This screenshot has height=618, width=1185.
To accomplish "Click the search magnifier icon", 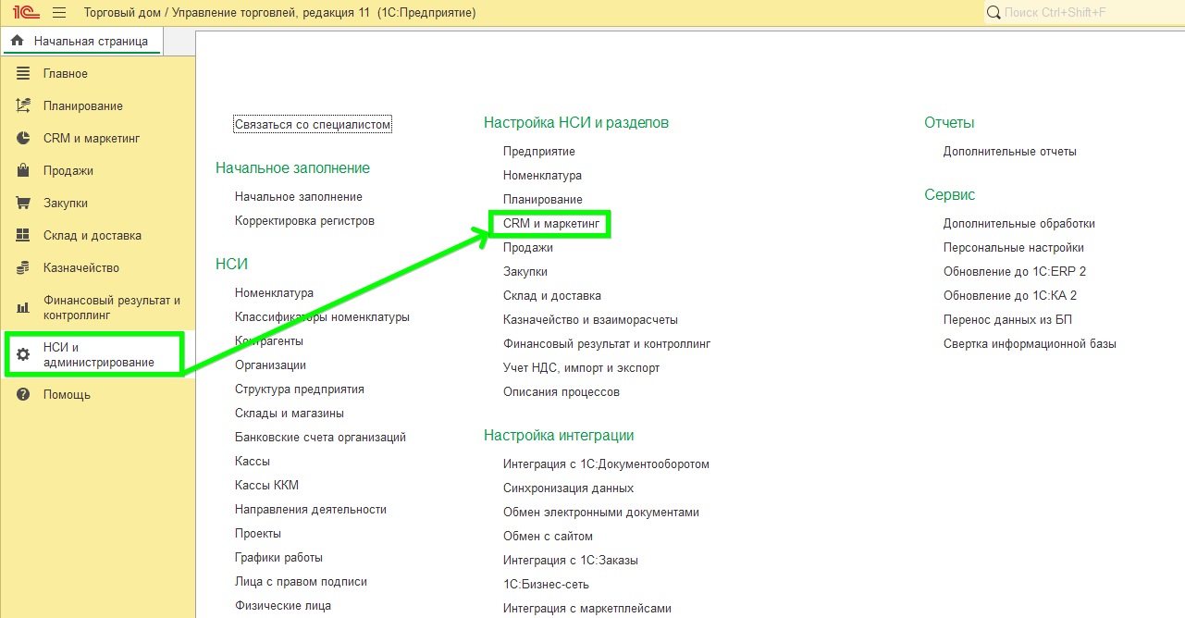I will tap(994, 13).
